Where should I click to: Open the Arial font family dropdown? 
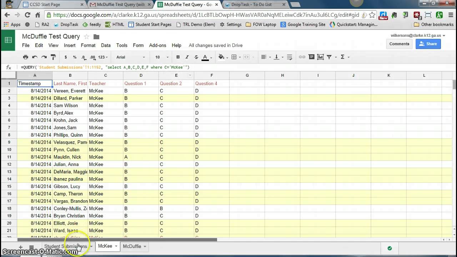[131, 57]
